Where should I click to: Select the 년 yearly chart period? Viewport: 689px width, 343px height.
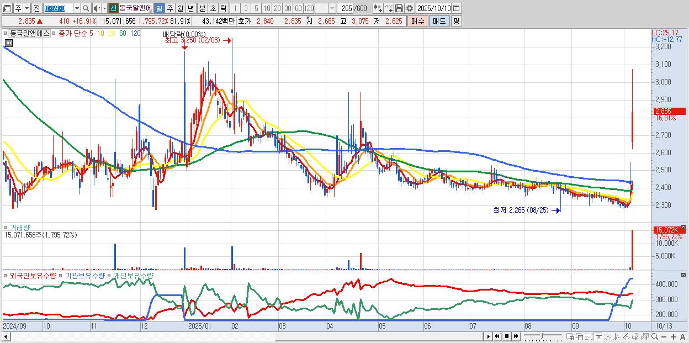point(190,8)
